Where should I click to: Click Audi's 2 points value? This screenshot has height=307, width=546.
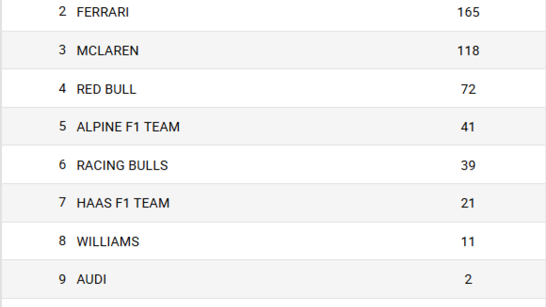tap(468, 279)
